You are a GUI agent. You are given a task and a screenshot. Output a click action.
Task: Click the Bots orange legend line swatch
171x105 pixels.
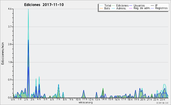click(101, 8)
